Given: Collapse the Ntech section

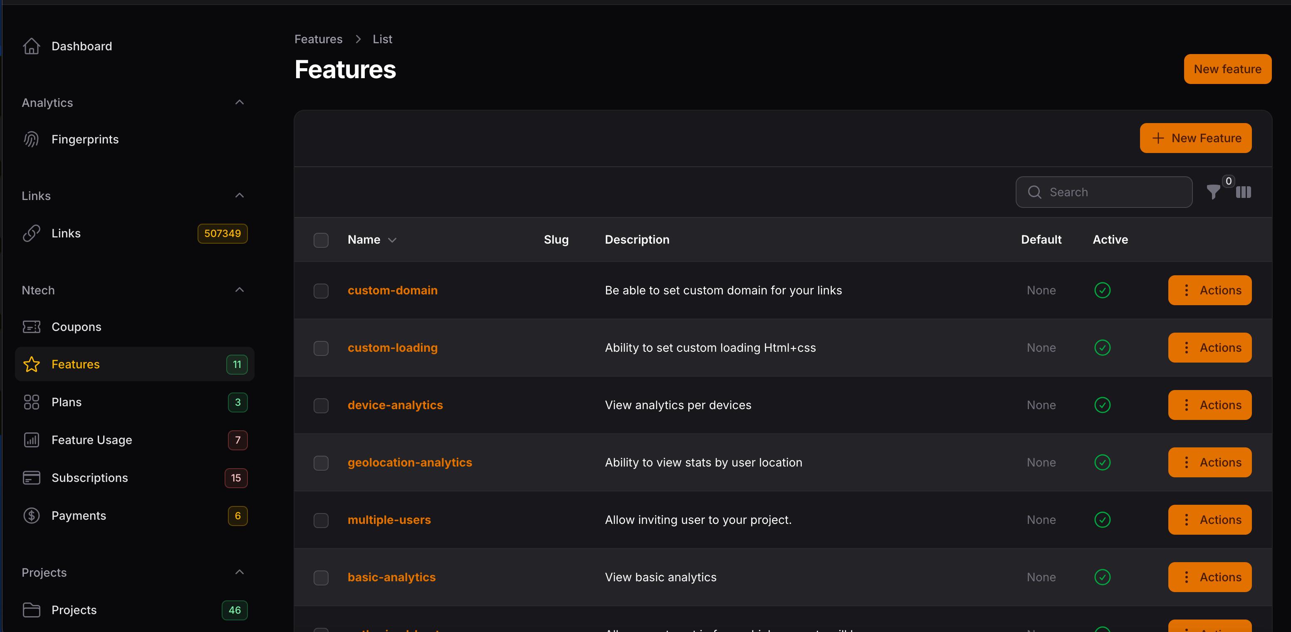Looking at the screenshot, I should click(x=239, y=290).
